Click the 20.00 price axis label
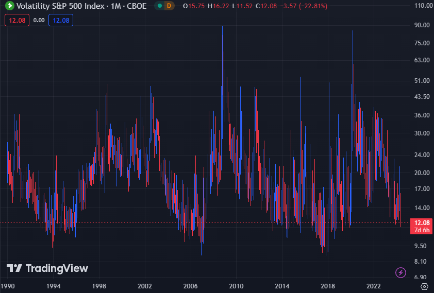 422,173
